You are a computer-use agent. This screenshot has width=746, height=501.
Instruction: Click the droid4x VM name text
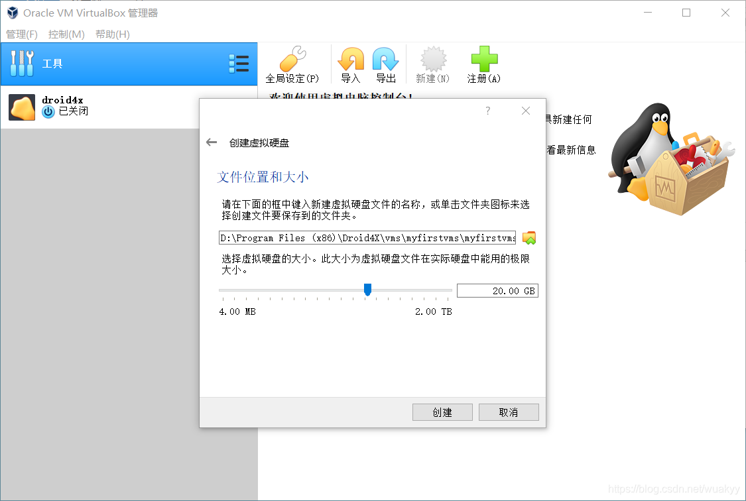click(63, 100)
